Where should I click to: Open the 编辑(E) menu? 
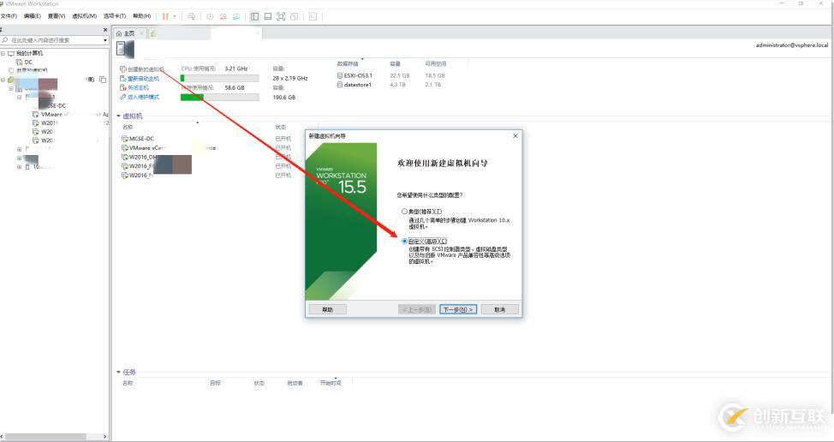tap(32, 16)
